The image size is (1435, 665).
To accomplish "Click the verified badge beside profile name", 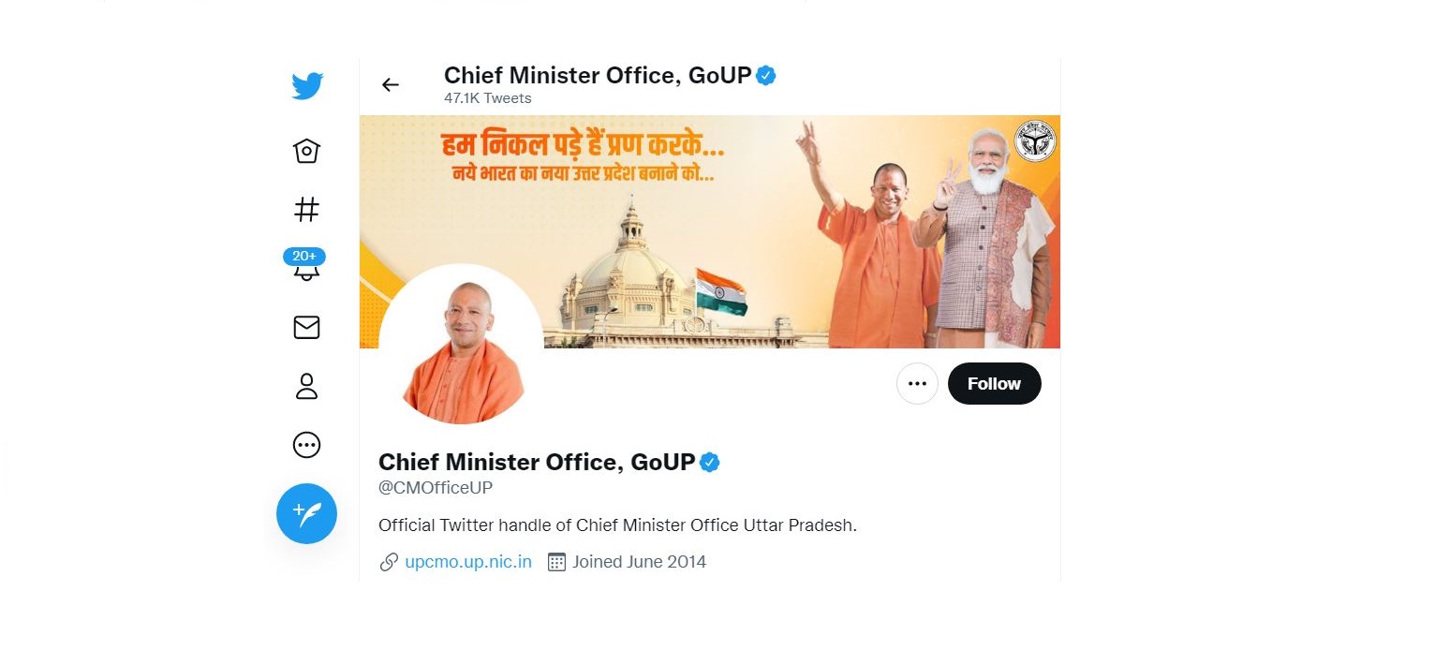I will click(710, 462).
